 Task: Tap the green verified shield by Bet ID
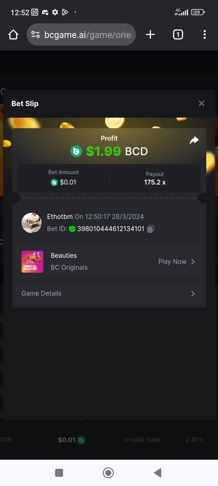click(x=72, y=229)
